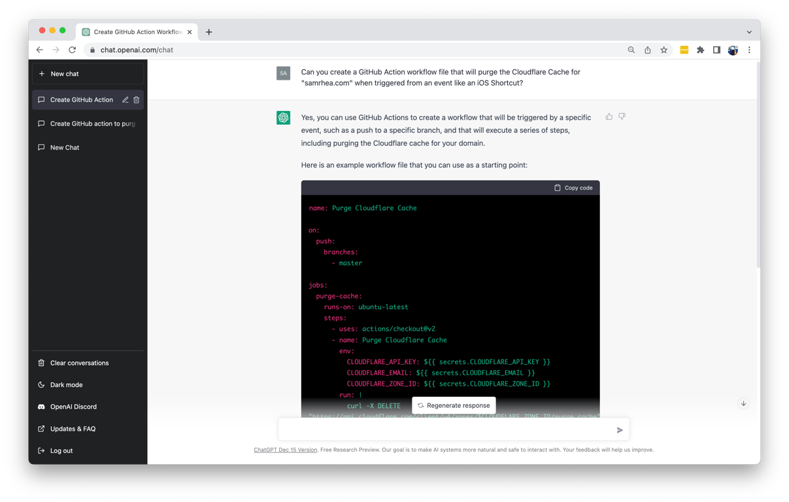Open OpenAI Discord link

tap(88, 407)
